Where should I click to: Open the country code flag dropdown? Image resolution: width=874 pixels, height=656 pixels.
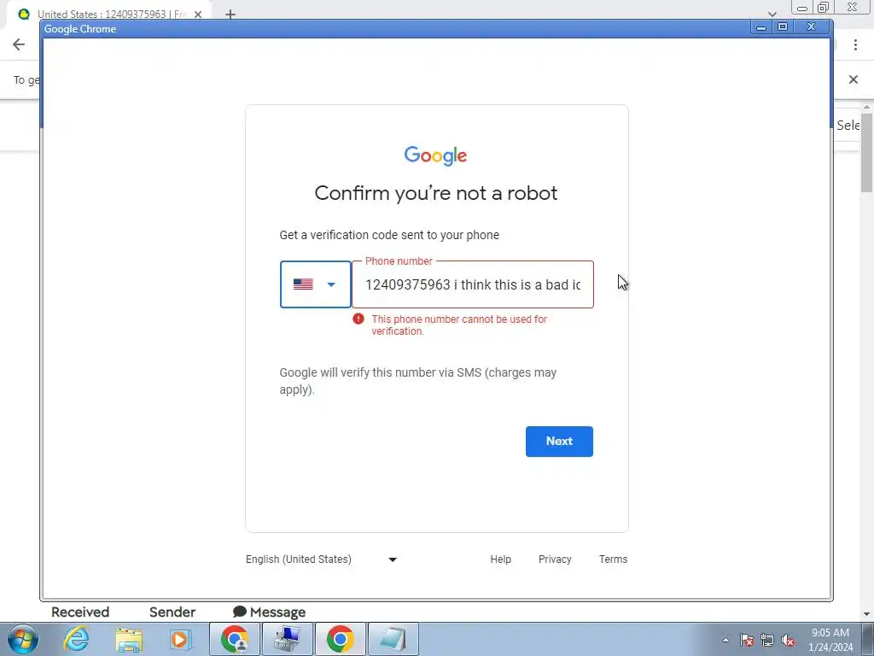click(x=316, y=284)
